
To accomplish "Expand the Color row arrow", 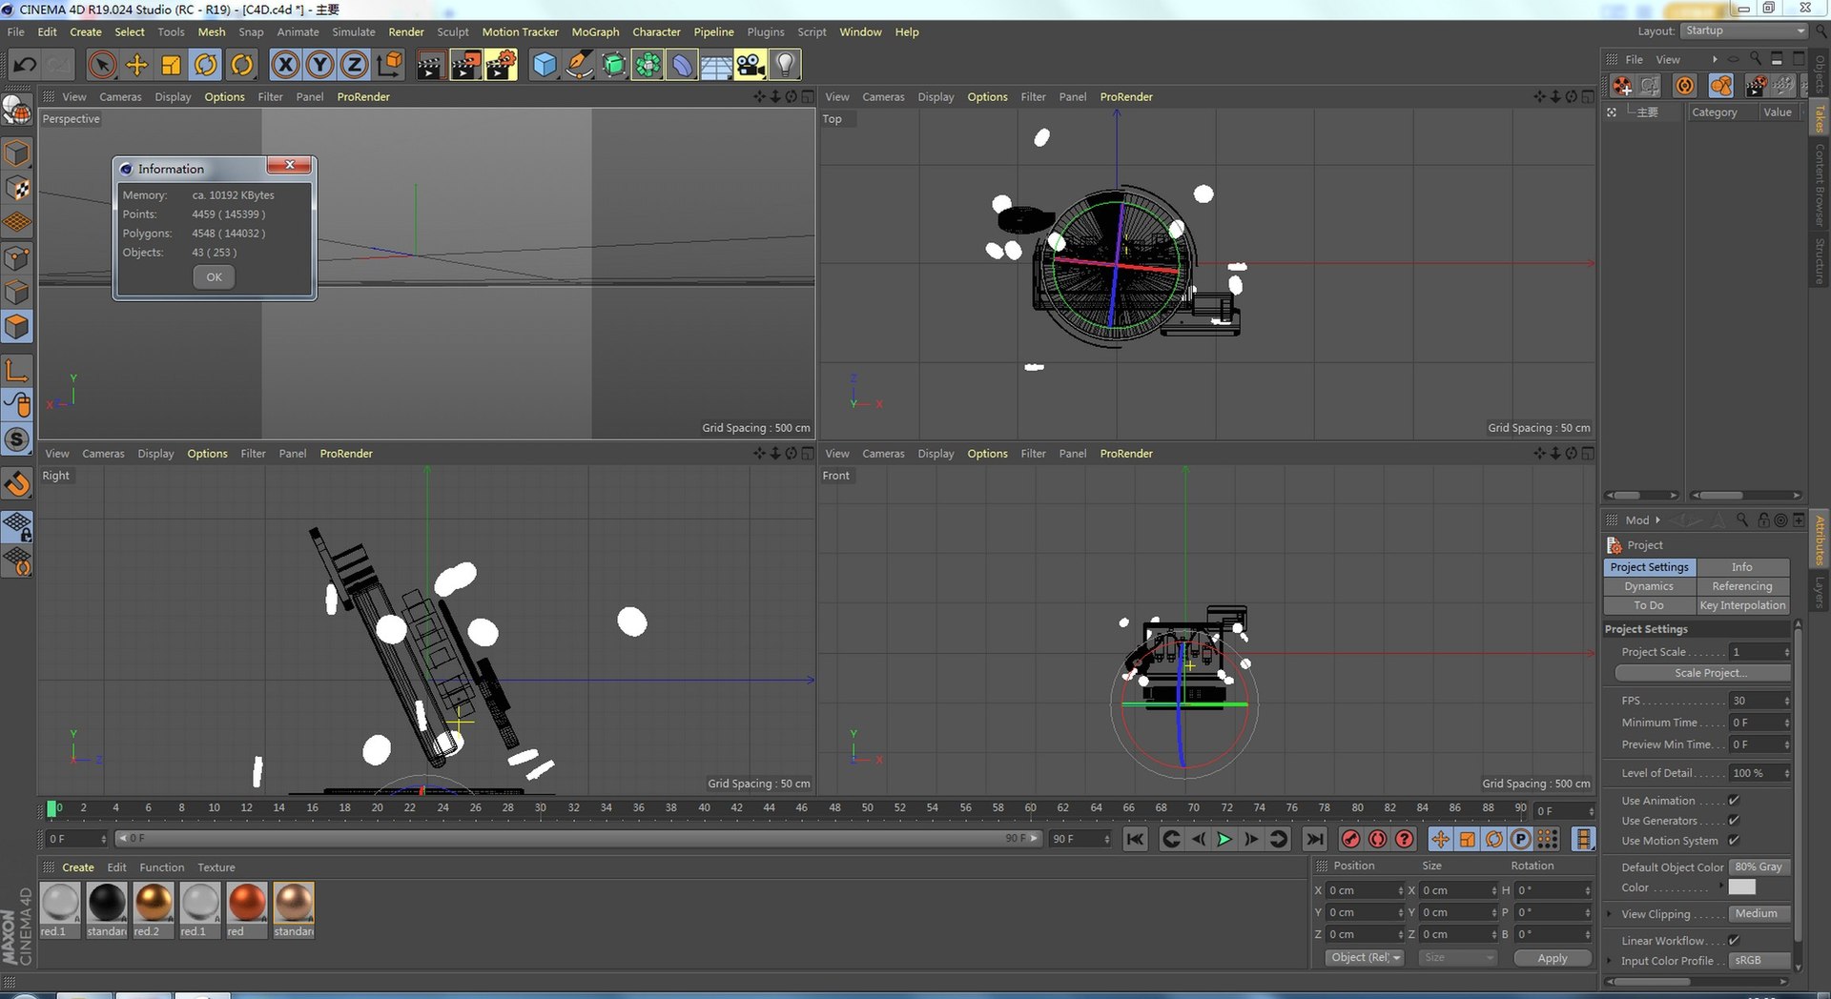I will pyautogui.click(x=1721, y=887).
